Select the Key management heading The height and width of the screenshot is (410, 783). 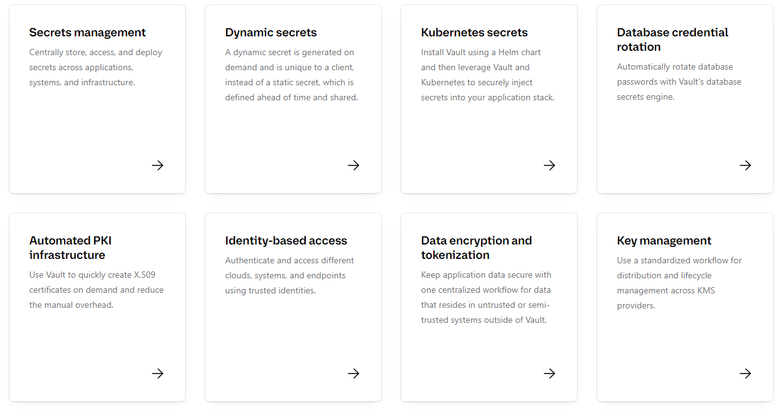[x=664, y=241]
